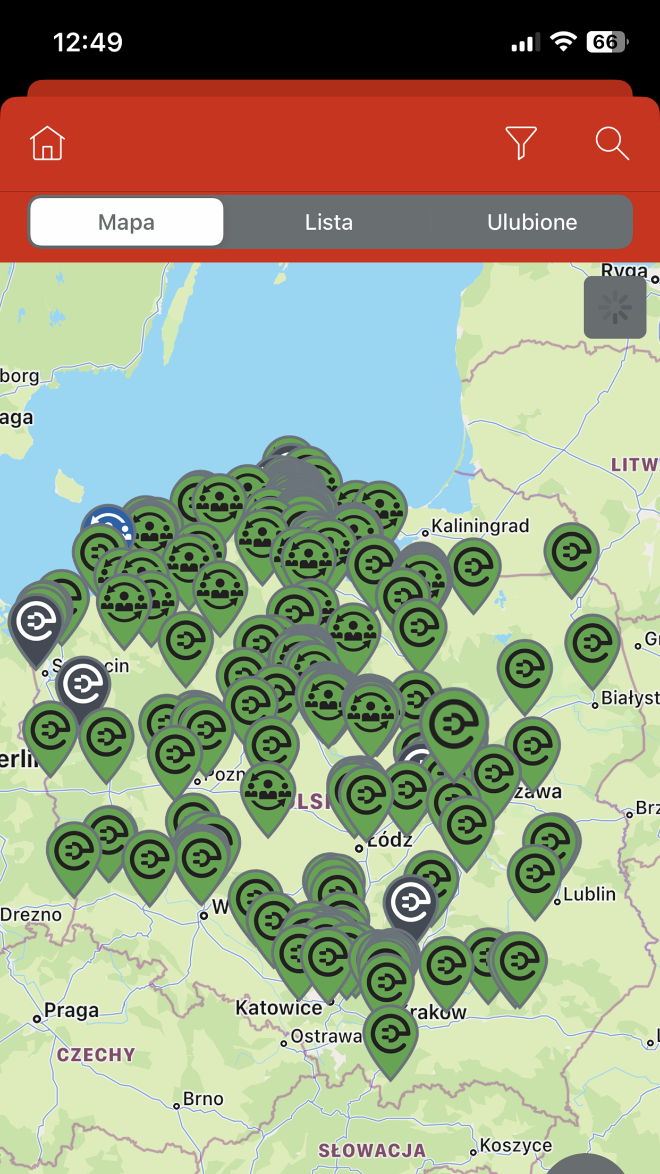The width and height of the screenshot is (660, 1174).
Task: Tap the Kaliningrad city label
Action: [x=480, y=526]
